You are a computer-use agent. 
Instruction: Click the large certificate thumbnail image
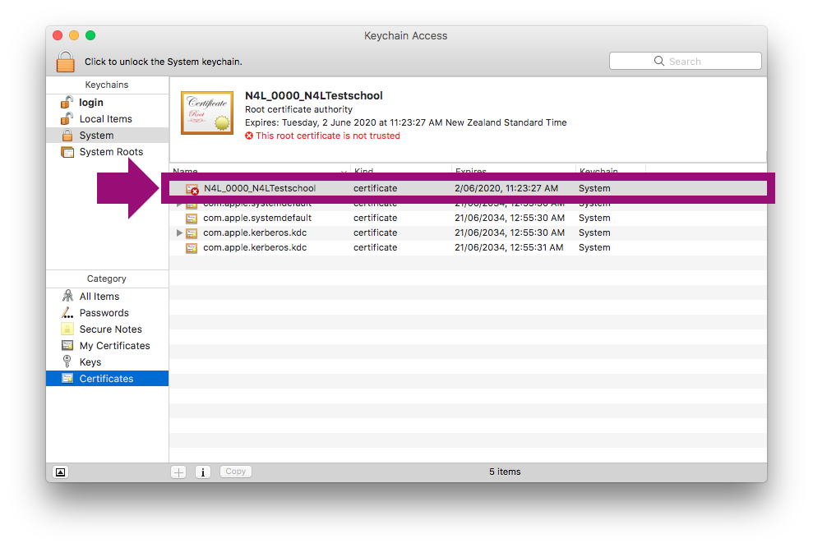pyautogui.click(x=207, y=113)
